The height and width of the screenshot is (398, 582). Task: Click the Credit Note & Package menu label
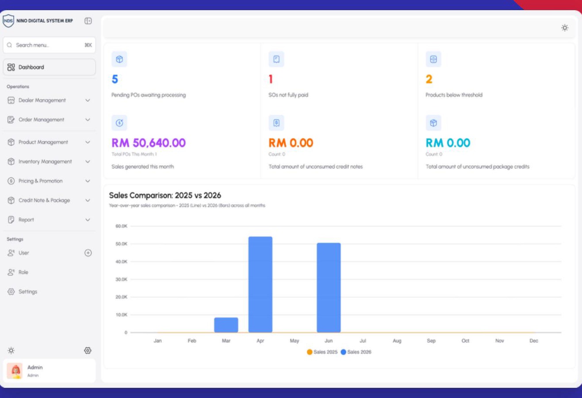pos(44,200)
